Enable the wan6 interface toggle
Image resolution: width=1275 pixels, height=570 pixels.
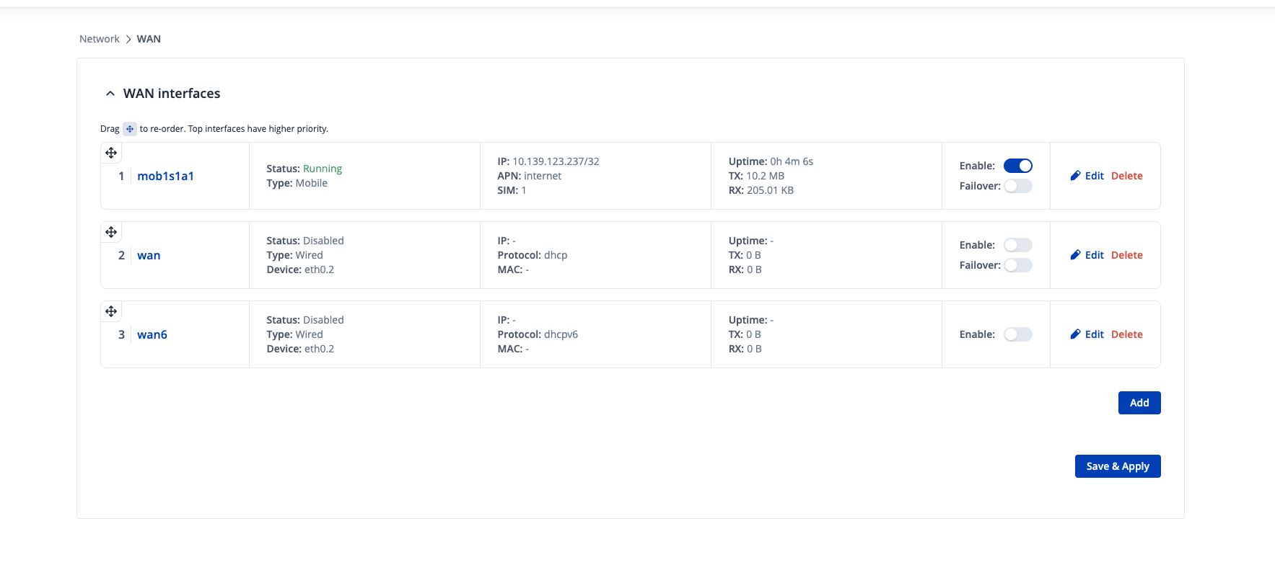pyautogui.click(x=1017, y=334)
